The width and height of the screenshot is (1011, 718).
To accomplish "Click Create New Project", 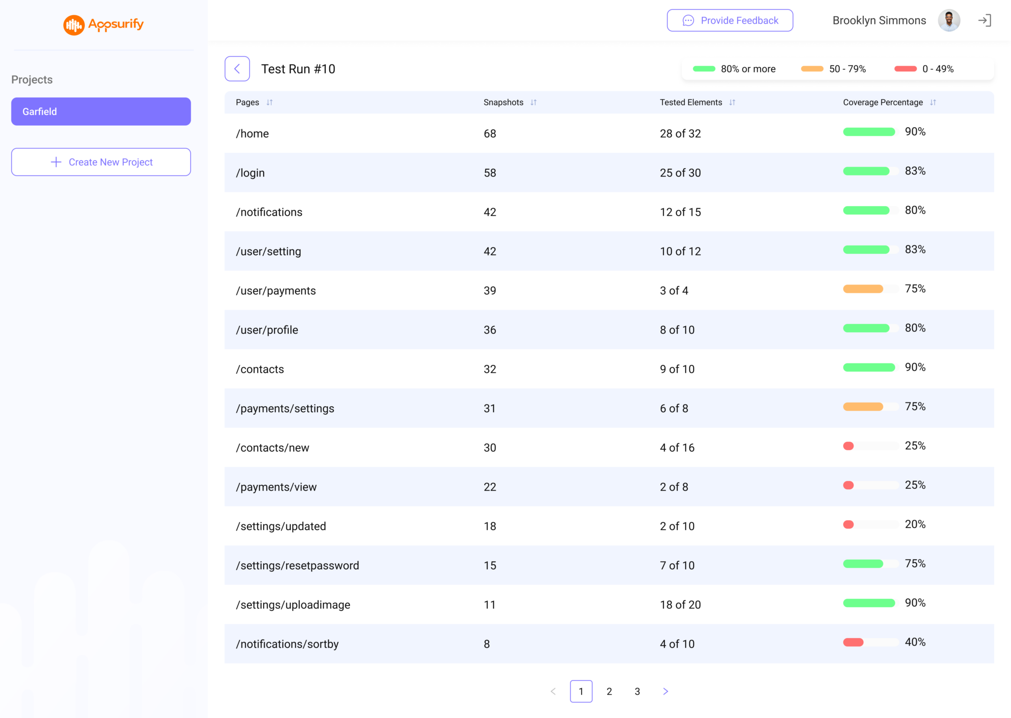I will pos(101,162).
